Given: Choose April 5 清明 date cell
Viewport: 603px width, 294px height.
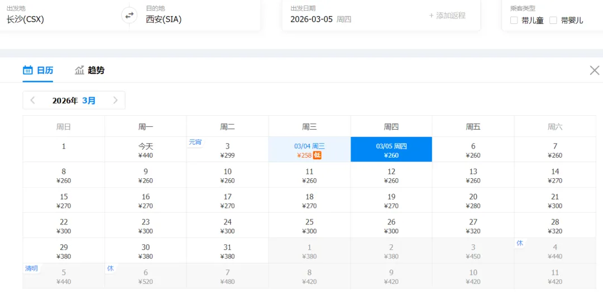Looking at the screenshot, I should pos(64,276).
